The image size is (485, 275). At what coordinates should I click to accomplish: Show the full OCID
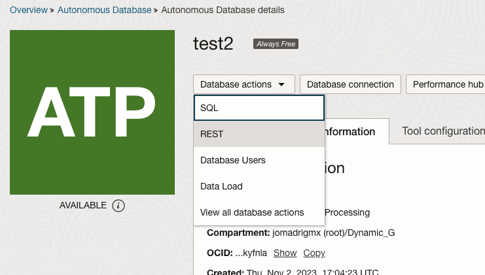285,253
